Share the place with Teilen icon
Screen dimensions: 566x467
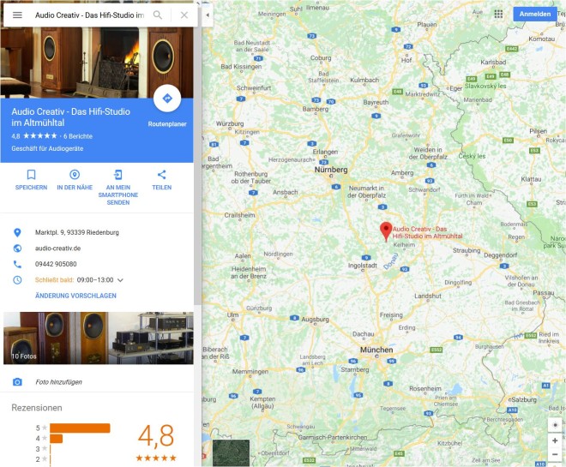(x=162, y=175)
